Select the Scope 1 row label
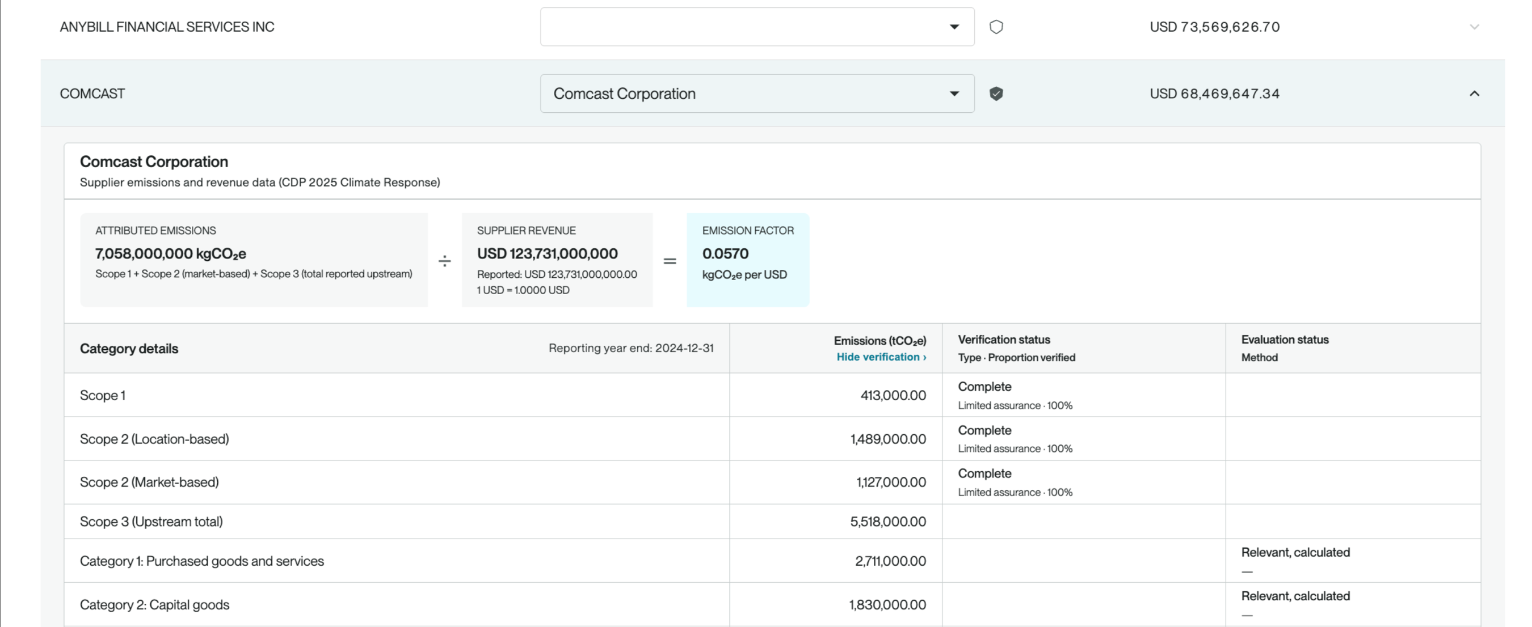The image size is (1532, 627). (103, 395)
